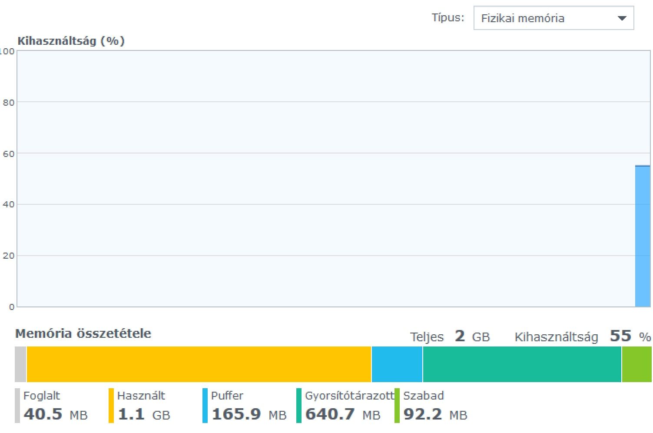The width and height of the screenshot is (653, 433).
Task: Click the Puffer legend label
Action: click(227, 396)
